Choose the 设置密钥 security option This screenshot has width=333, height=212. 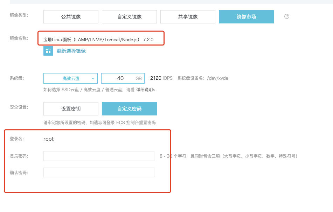(71, 109)
